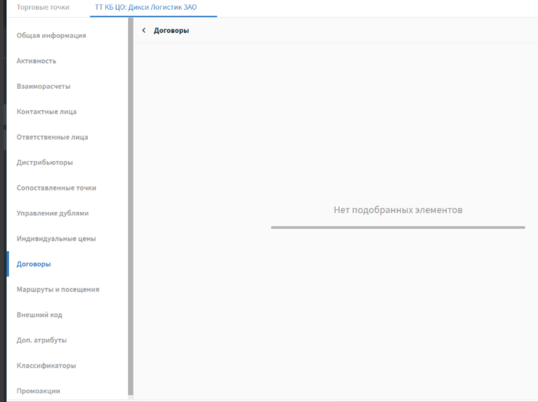
Task: Go to Сопоставленные точки
Action: [x=56, y=188]
